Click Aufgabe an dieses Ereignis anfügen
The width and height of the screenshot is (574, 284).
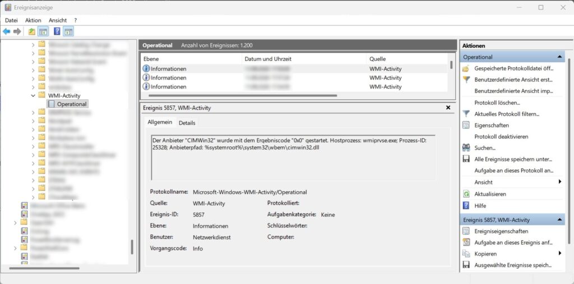[x=513, y=243]
